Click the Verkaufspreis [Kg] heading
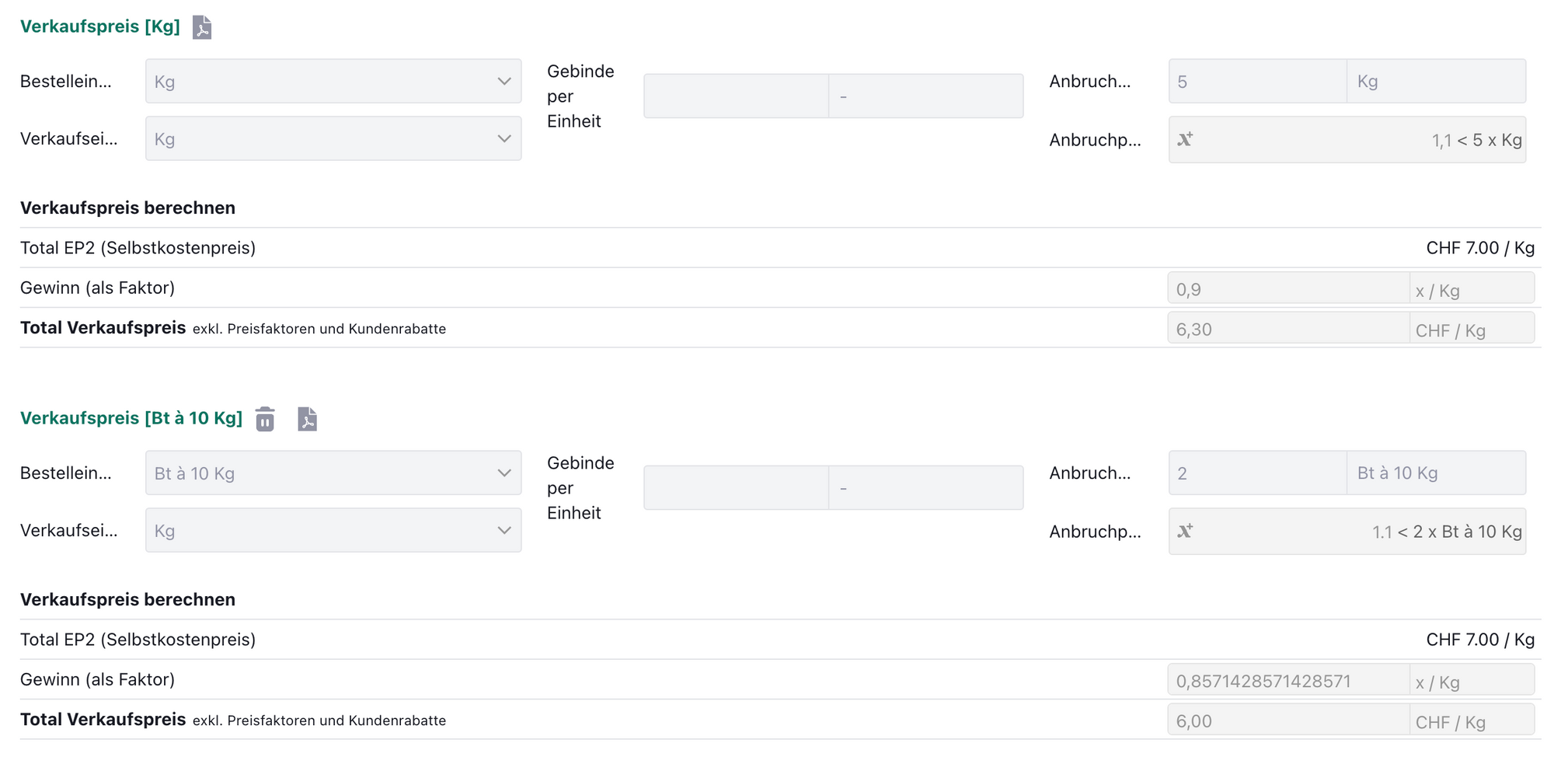1554x757 pixels. (x=99, y=27)
